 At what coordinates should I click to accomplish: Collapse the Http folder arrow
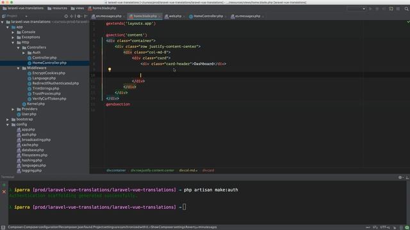pyautogui.click(x=13, y=43)
